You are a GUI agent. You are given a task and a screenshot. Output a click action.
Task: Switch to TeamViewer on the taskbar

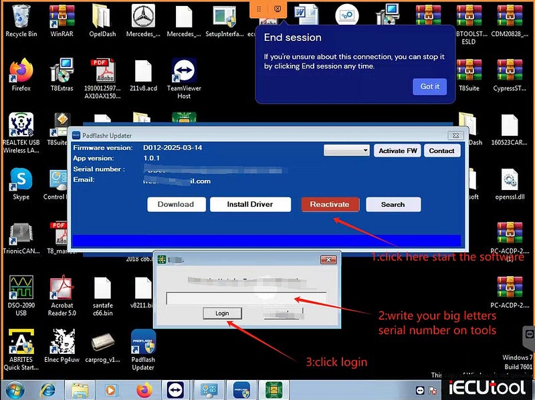175,390
